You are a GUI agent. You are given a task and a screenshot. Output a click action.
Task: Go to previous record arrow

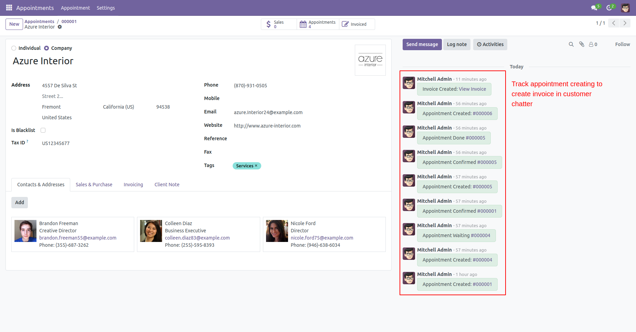[x=614, y=23]
